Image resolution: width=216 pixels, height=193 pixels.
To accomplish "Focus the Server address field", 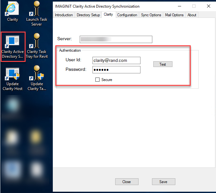I will pyautogui.click(x=116, y=39).
